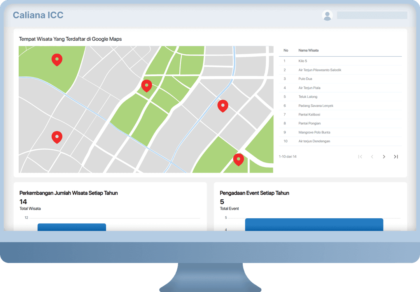Image resolution: width=420 pixels, height=292 pixels.
Task: Click the blue Total Event chart bar
Action: point(314,225)
